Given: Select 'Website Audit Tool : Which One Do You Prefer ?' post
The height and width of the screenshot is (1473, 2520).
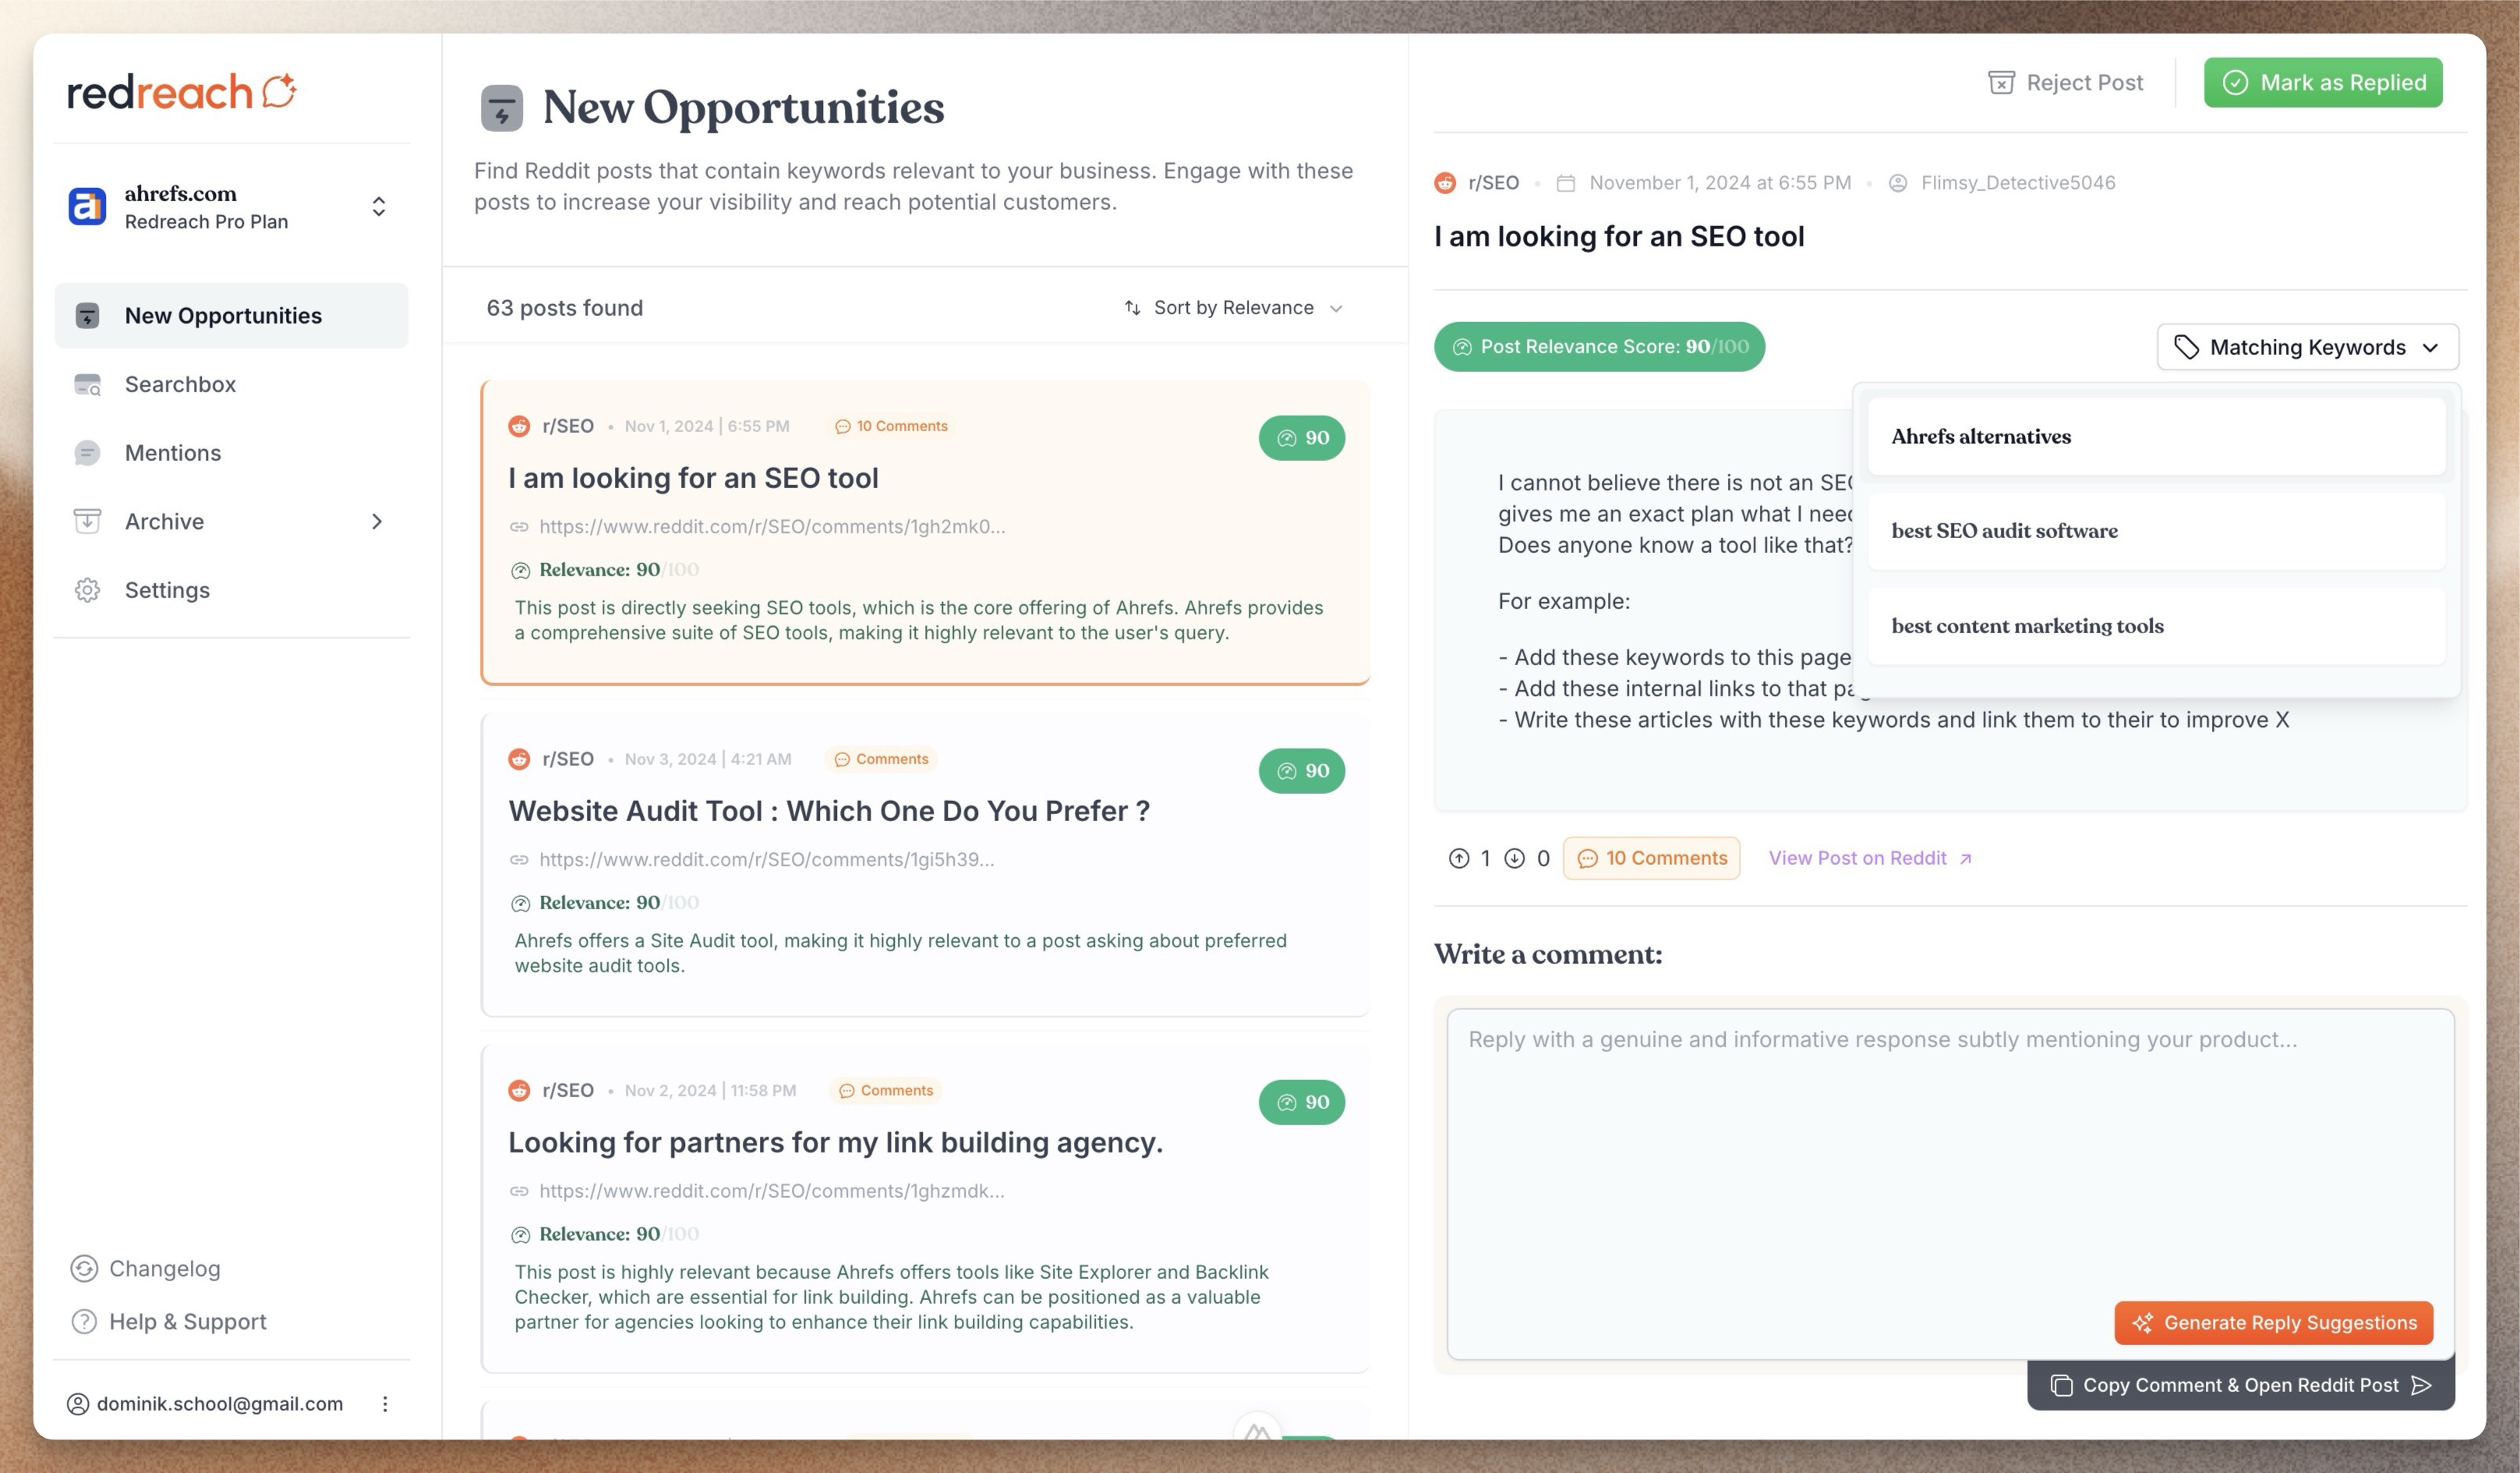Looking at the screenshot, I should 925,865.
